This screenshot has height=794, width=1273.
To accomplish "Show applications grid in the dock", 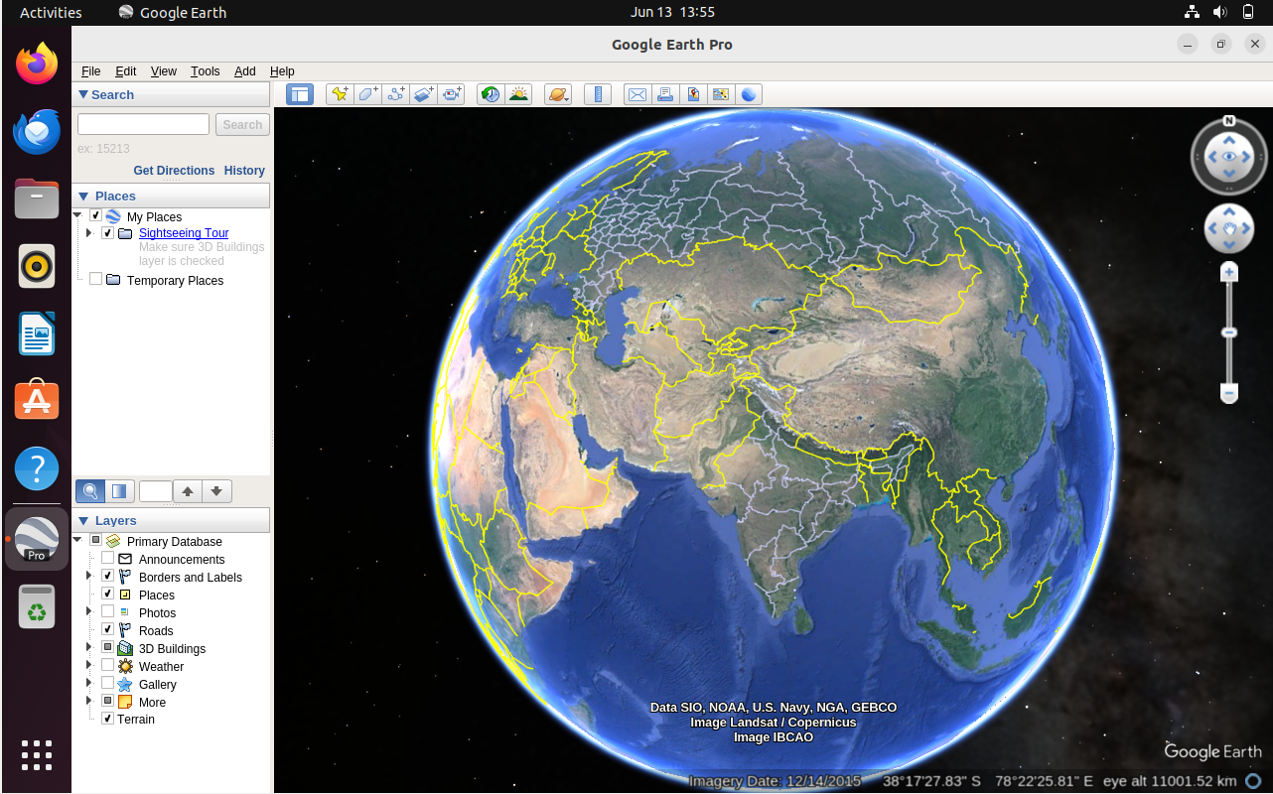I will (37, 754).
